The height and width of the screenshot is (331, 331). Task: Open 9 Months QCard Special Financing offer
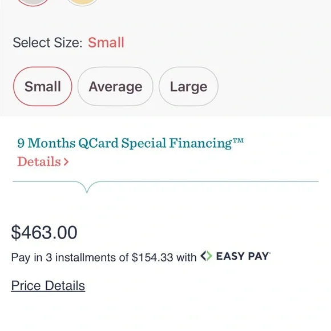130,143
